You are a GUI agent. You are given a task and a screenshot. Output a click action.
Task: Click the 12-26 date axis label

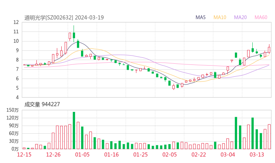[53, 154]
